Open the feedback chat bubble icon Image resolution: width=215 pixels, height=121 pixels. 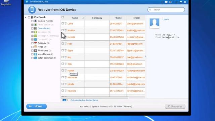pyautogui.click(x=166, y=2)
